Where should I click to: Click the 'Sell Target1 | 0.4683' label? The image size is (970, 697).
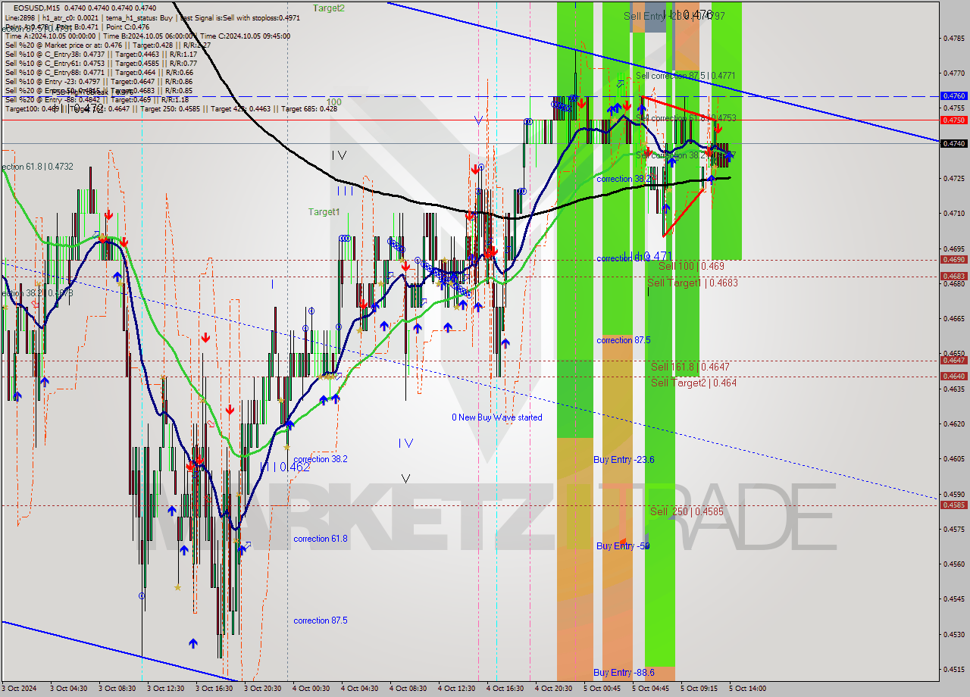coord(692,283)
